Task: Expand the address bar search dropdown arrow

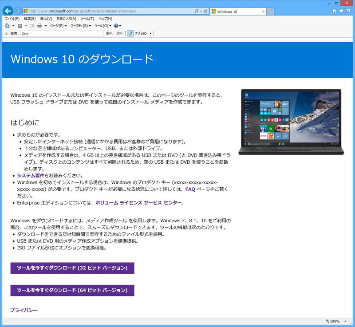Action: point(201,11)
